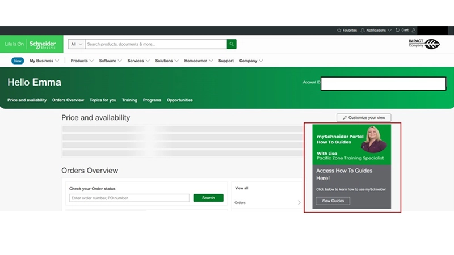Click the blue New badge
Viewport: 454px width, 255px height.
tap(18, 61)
